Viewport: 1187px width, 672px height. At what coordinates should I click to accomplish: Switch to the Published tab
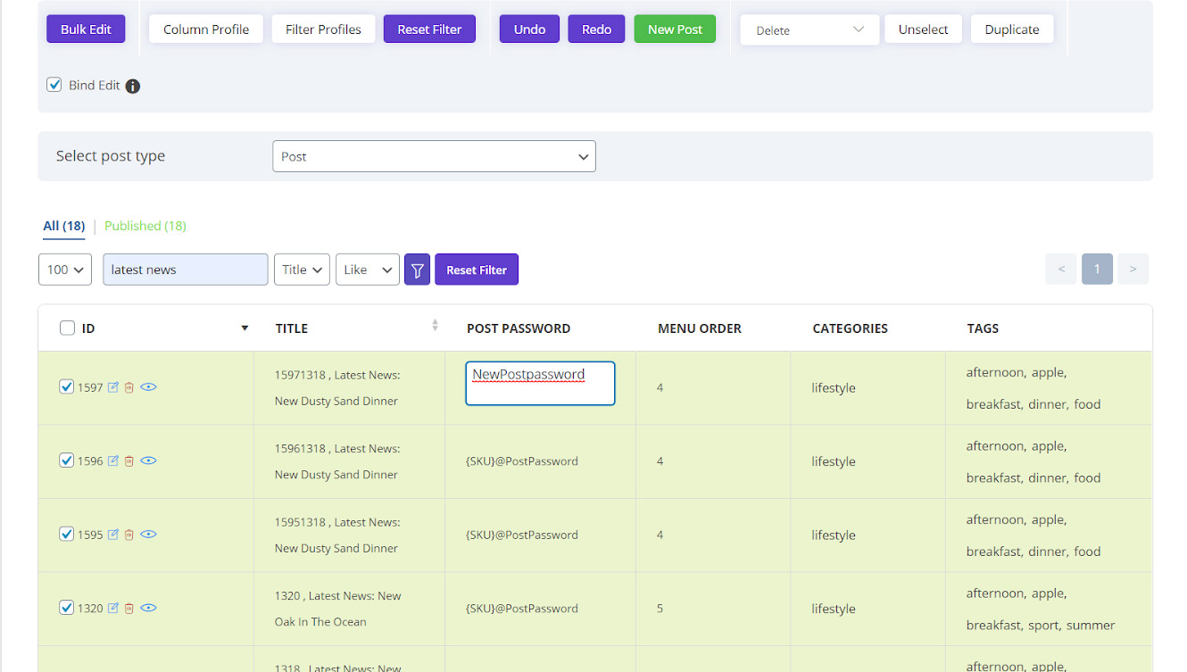145,226
